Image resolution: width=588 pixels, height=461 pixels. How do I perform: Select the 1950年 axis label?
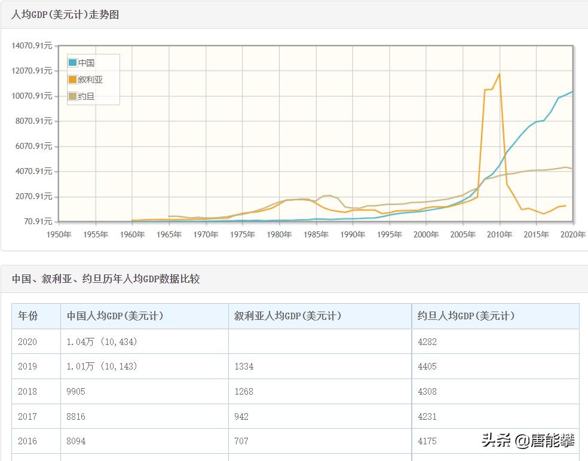pyautogui.click(x=59, y=235)
